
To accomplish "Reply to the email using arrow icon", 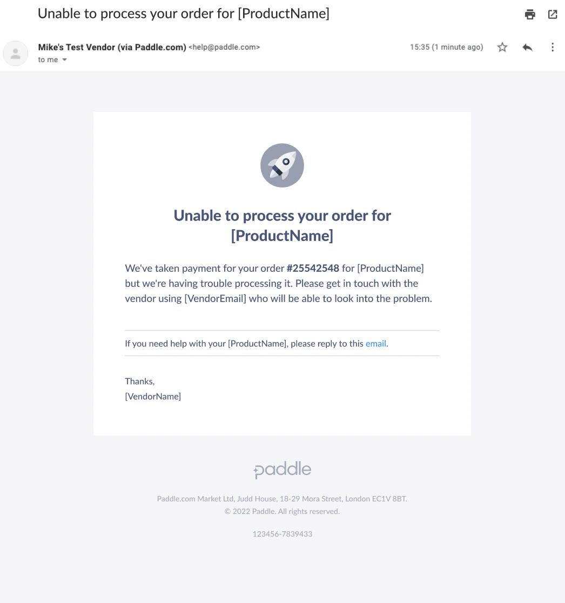I will [x=527, y=48].
